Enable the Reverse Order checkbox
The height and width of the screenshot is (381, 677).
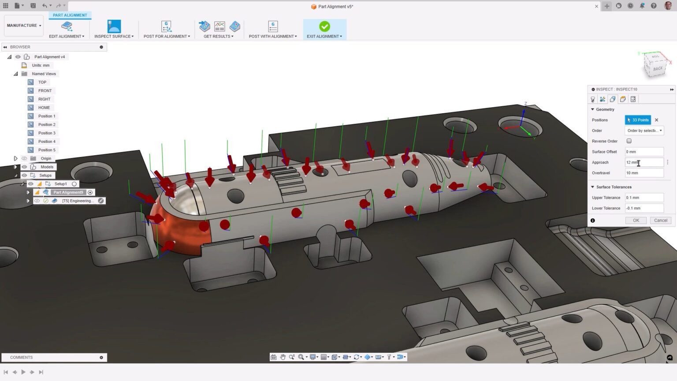[629, 141]
